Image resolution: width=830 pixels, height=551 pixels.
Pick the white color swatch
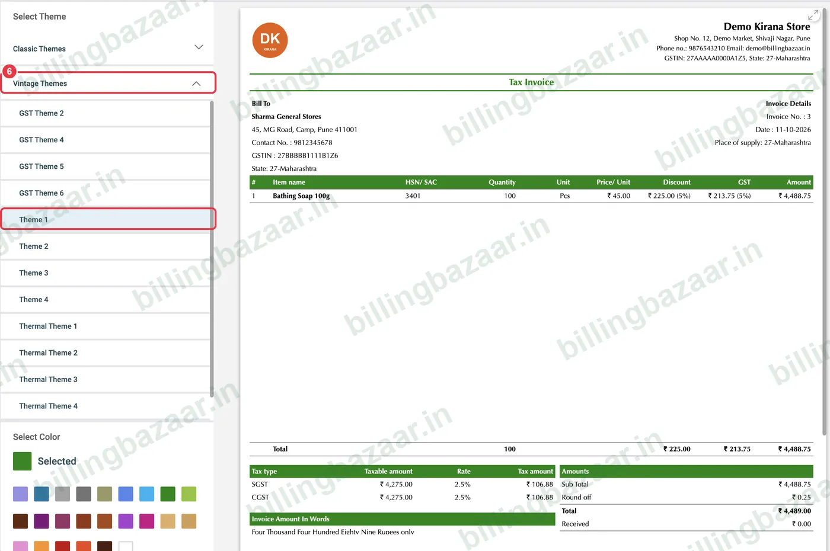pos(126,546)
